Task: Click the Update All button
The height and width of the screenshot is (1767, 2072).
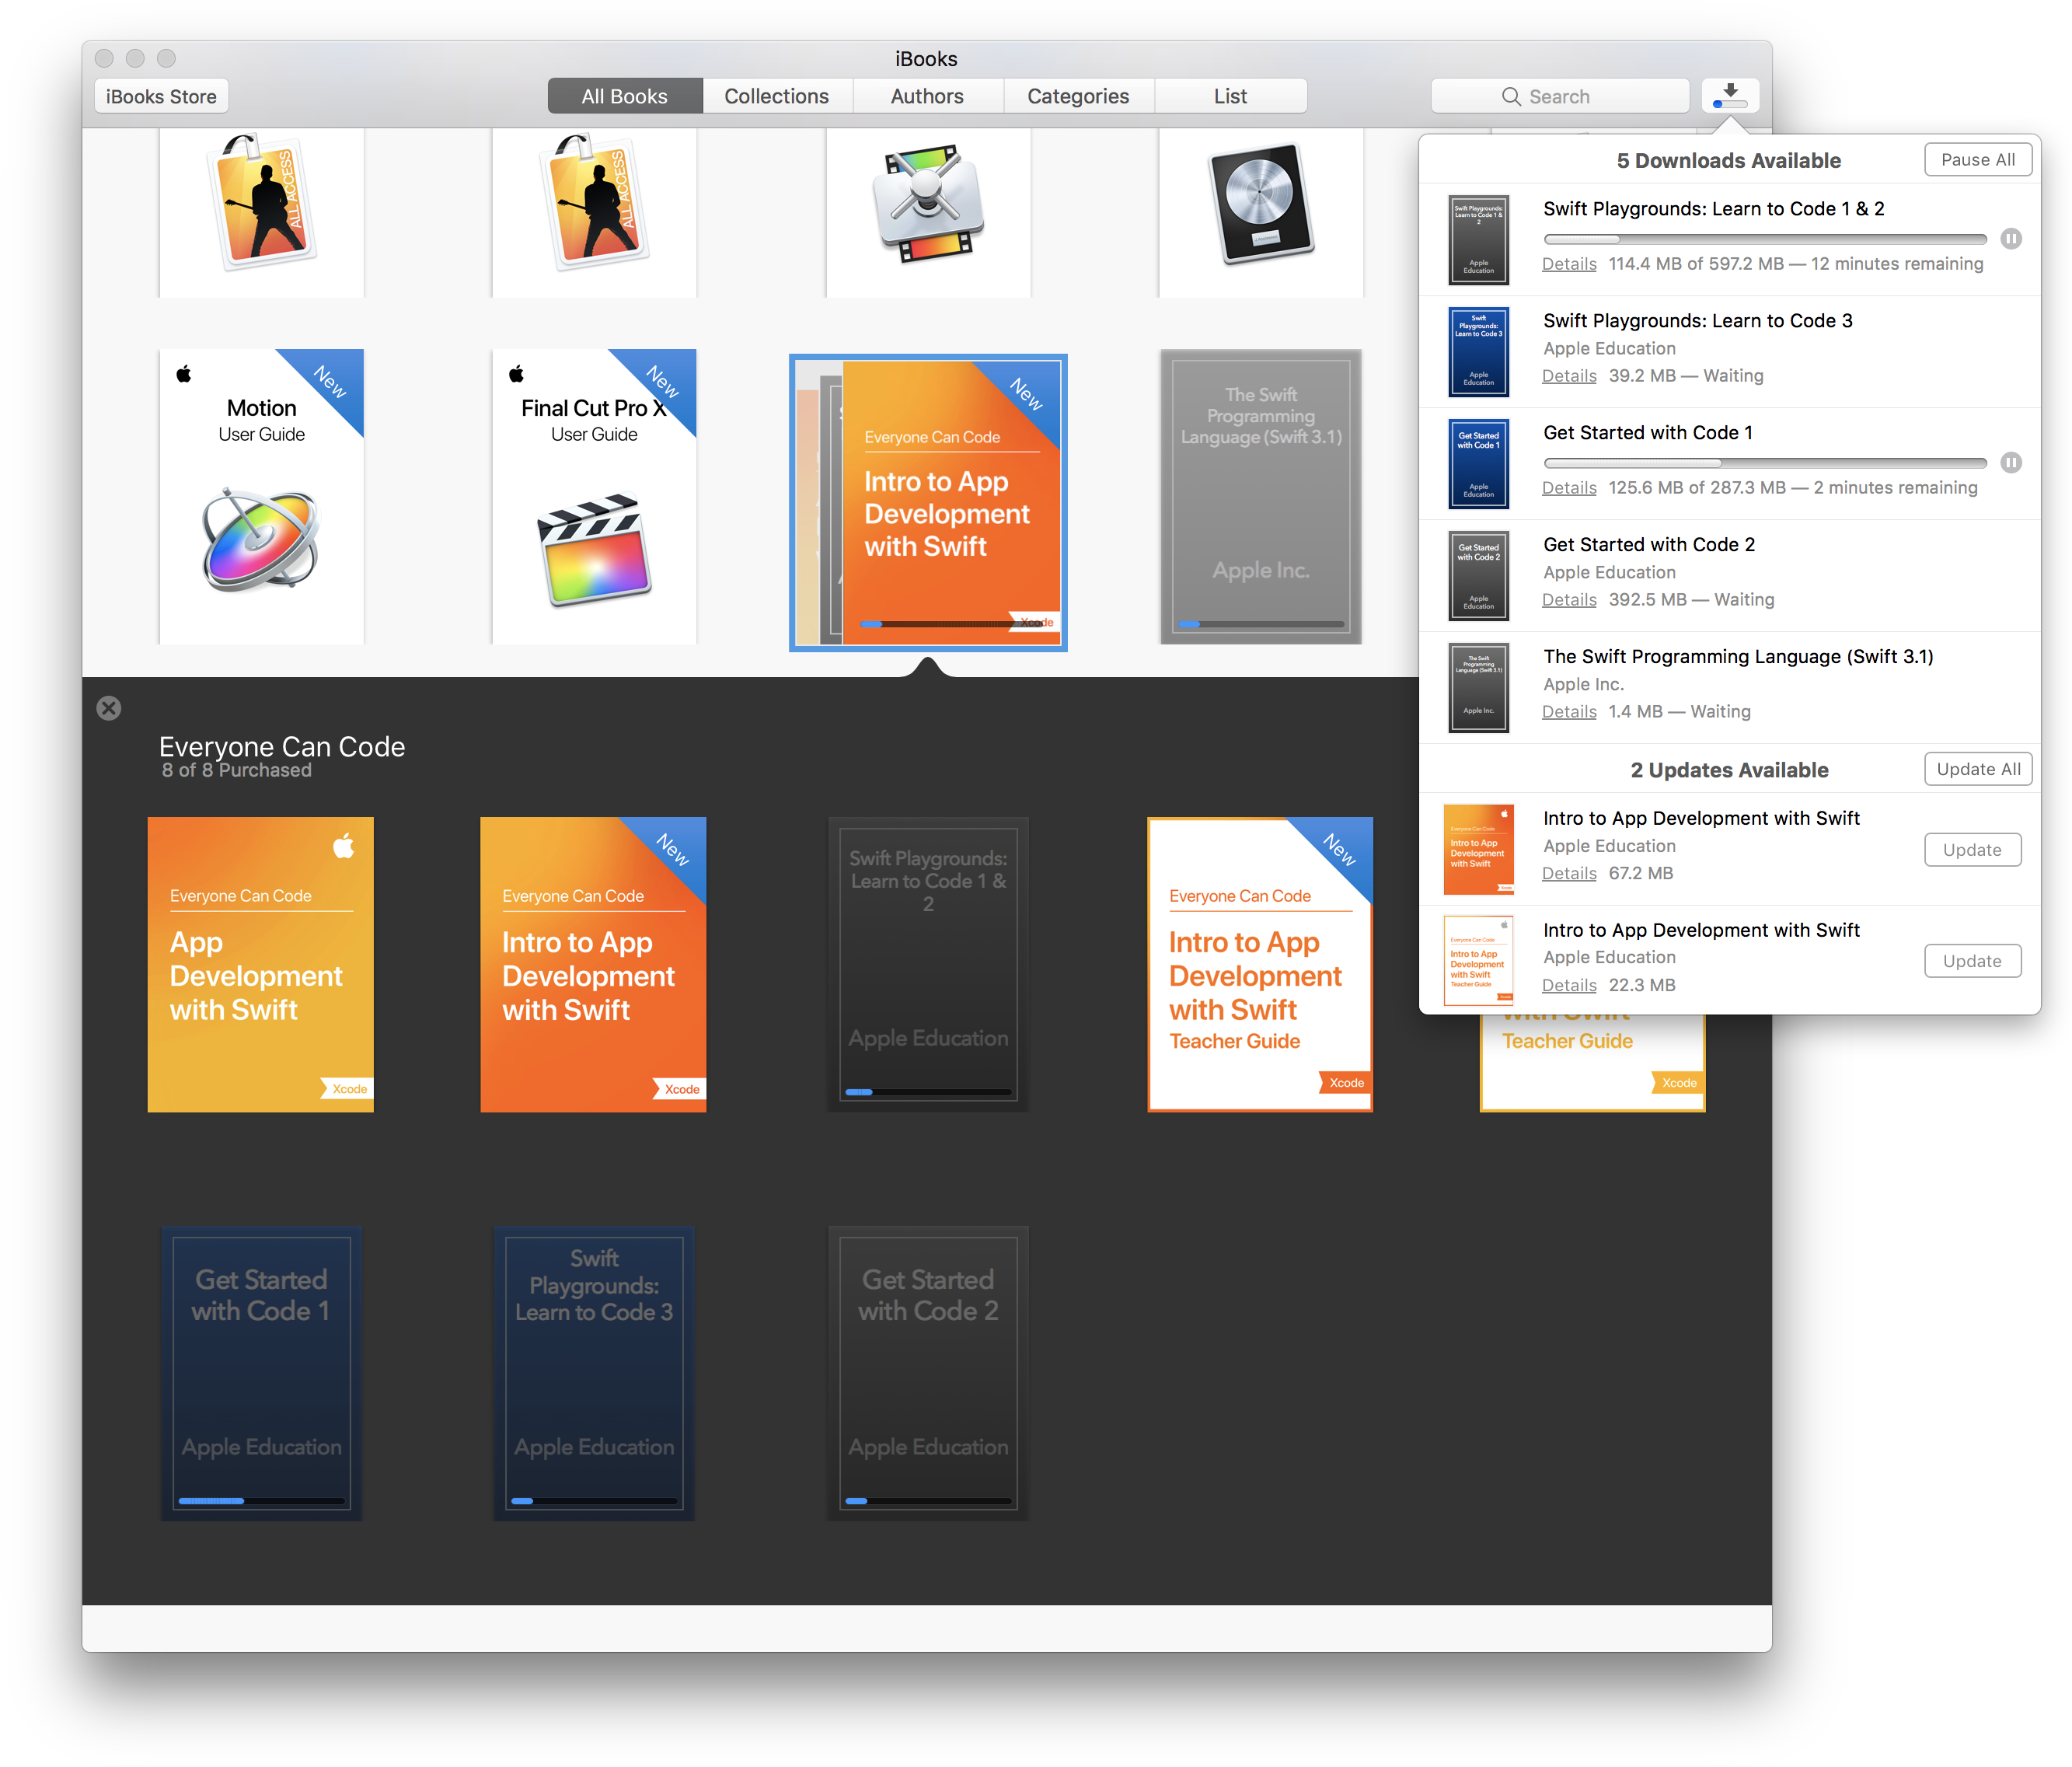Action: click(1977, 768)
